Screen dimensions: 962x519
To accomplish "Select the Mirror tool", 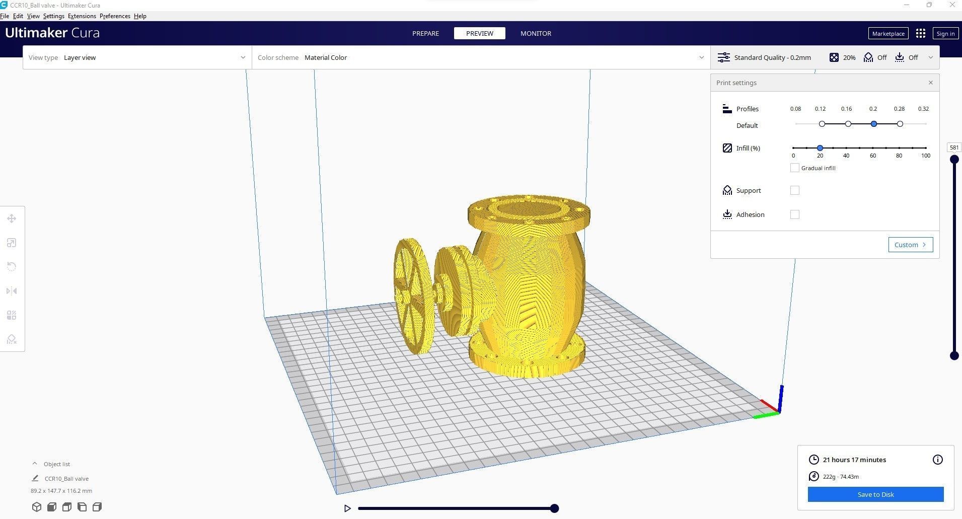I will pyautogui.click(x=11, y=290).
